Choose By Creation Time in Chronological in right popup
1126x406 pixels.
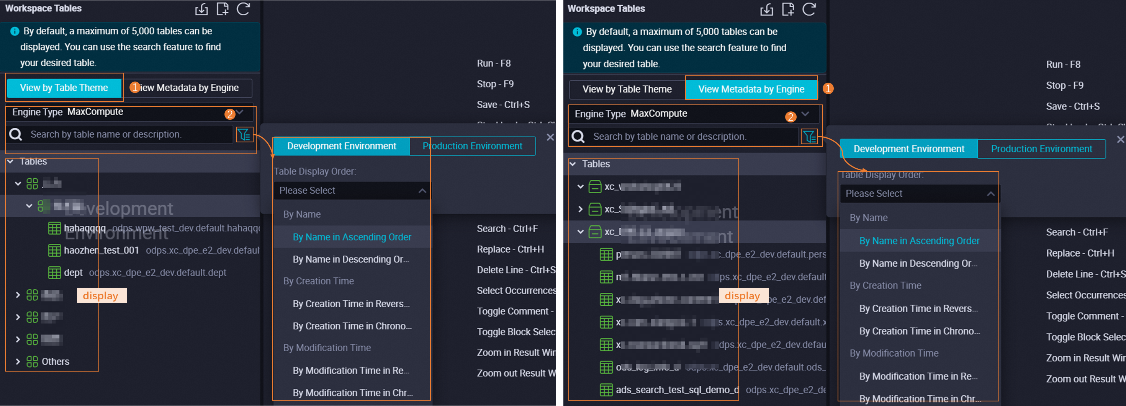point(919,331)
